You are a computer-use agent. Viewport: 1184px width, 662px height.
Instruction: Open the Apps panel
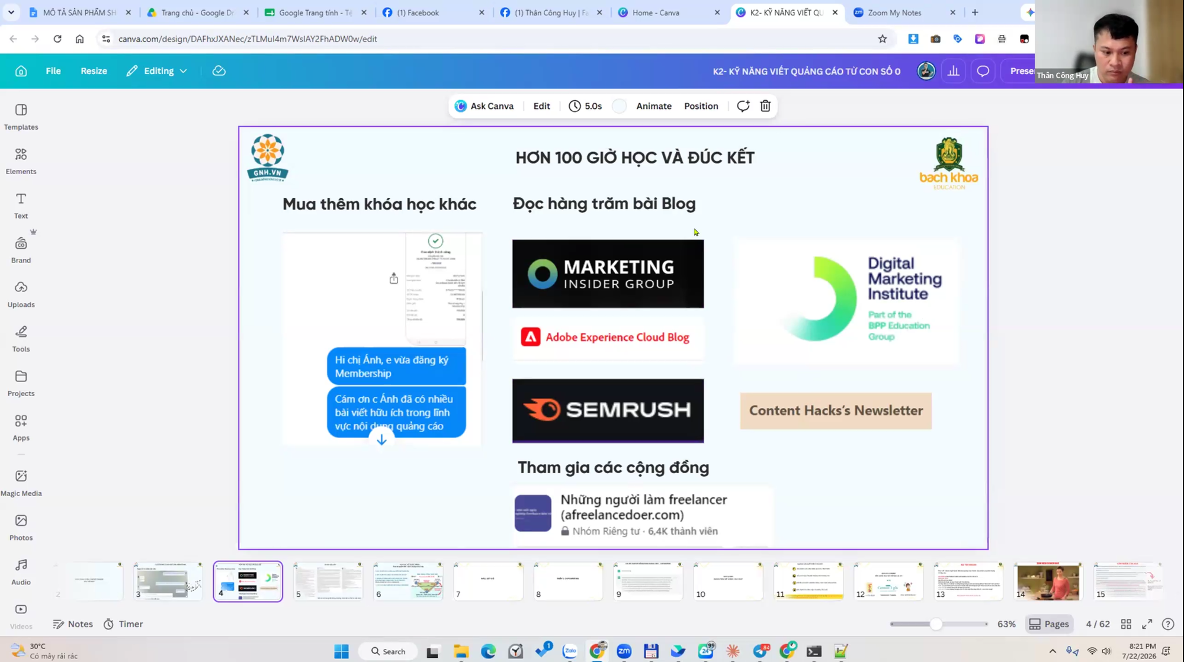[21, 428]
